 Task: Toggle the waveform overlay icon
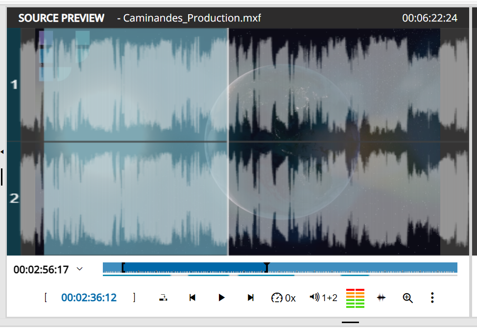click(381, 297)
